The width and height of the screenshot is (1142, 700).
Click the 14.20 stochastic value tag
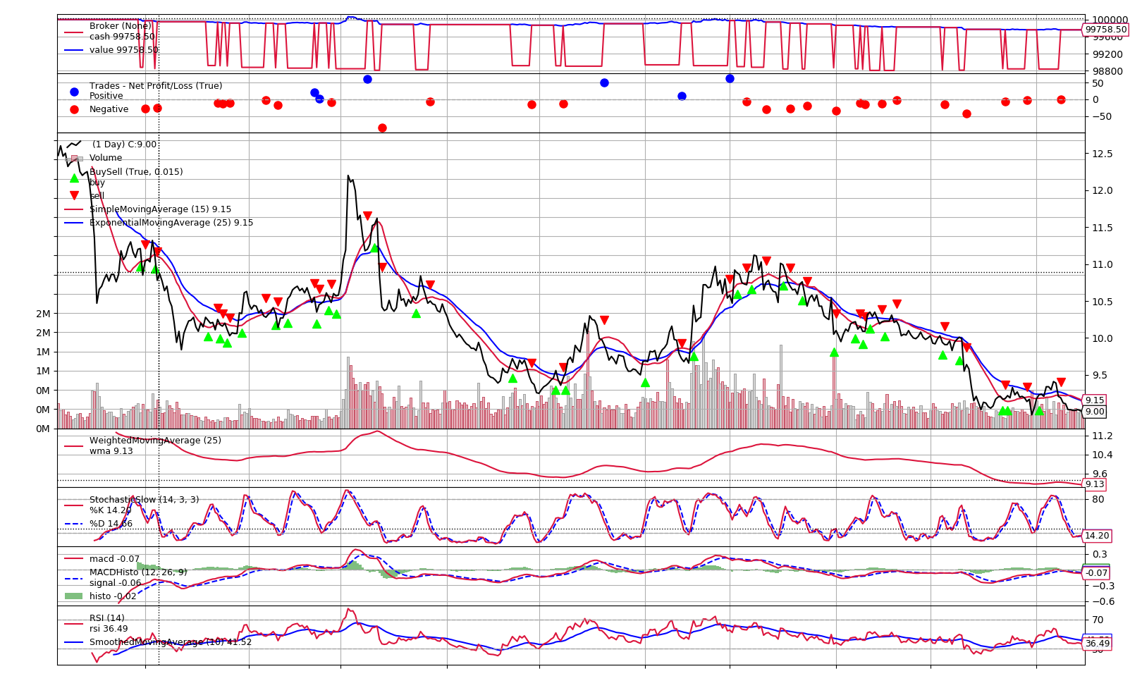1096,536
